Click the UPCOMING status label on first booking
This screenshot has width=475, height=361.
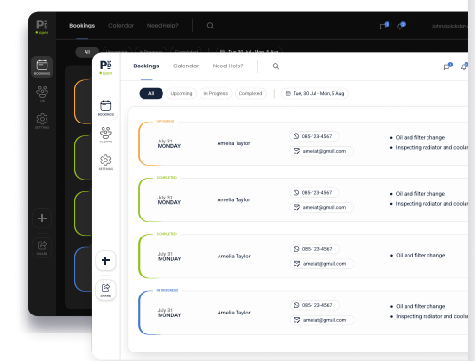click(x=165, y=121)
